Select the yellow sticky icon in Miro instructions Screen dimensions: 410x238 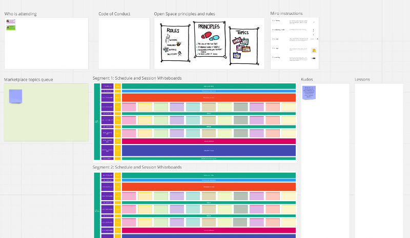click(x=314, y=51)
